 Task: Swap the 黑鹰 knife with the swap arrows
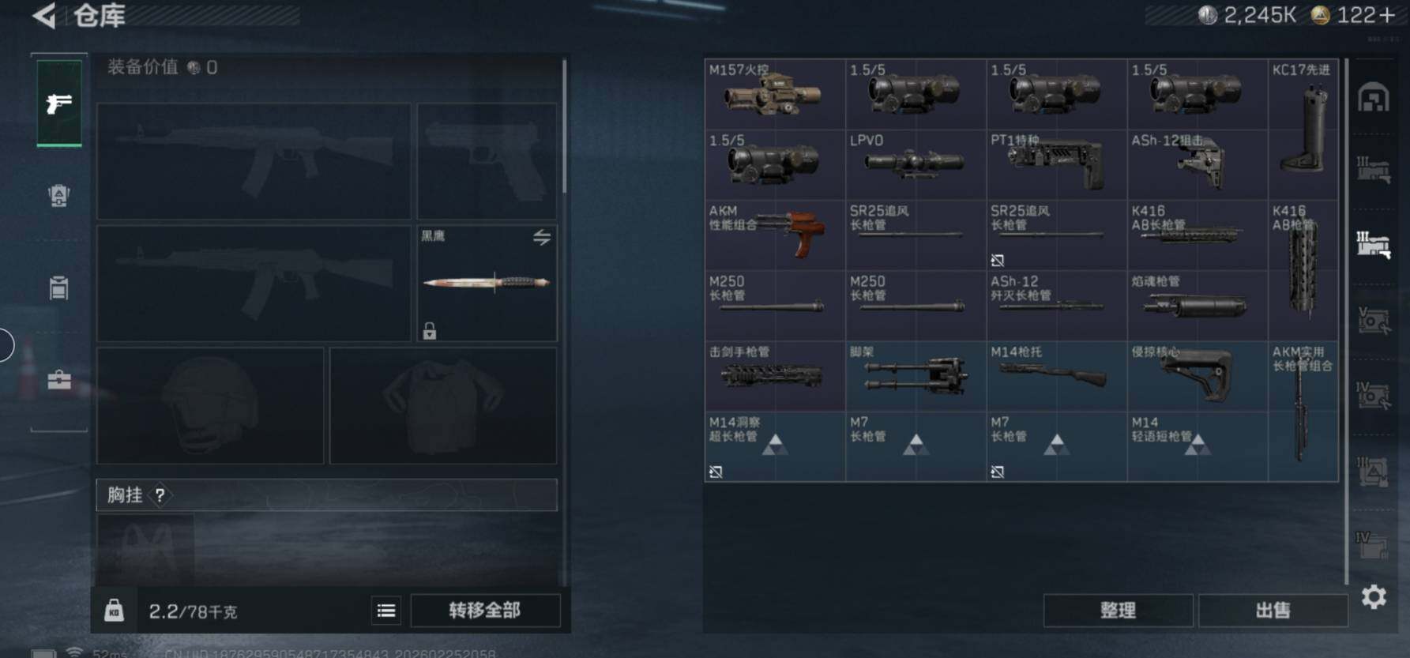click(x=542, y=237)
